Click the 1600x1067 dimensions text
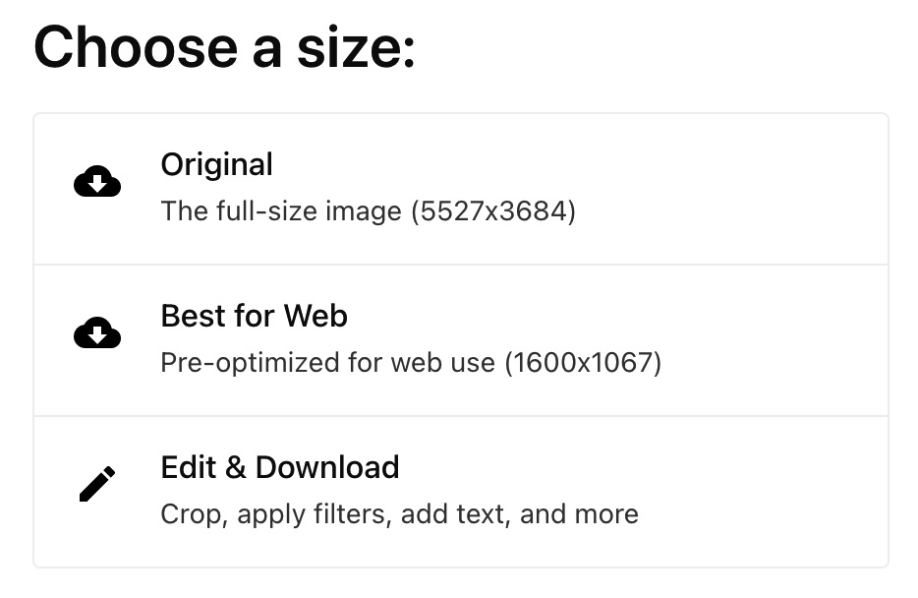The width and height of the screenshot is (918, 598). [x=583, y=363]
